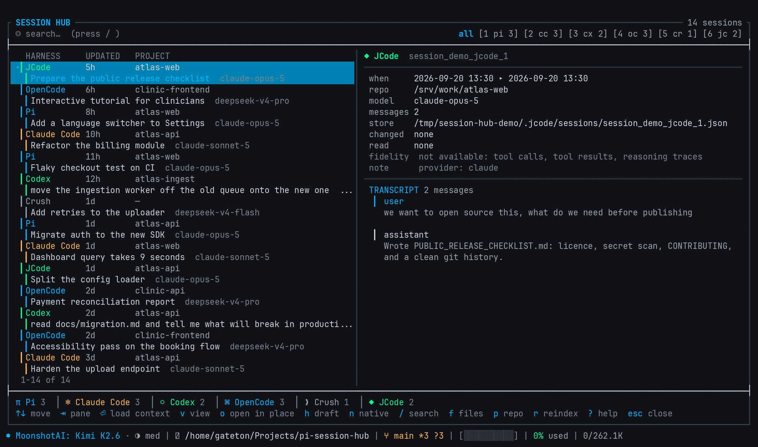The height and width of the screenshot is (447, 758).
Task: Select 'Add a language switcher to Settings' session
Action: coord(183,118)
